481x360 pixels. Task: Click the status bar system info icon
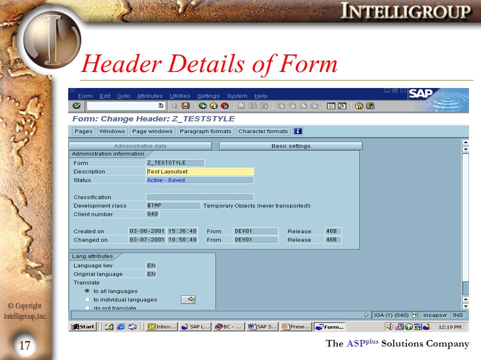(415, 314)
